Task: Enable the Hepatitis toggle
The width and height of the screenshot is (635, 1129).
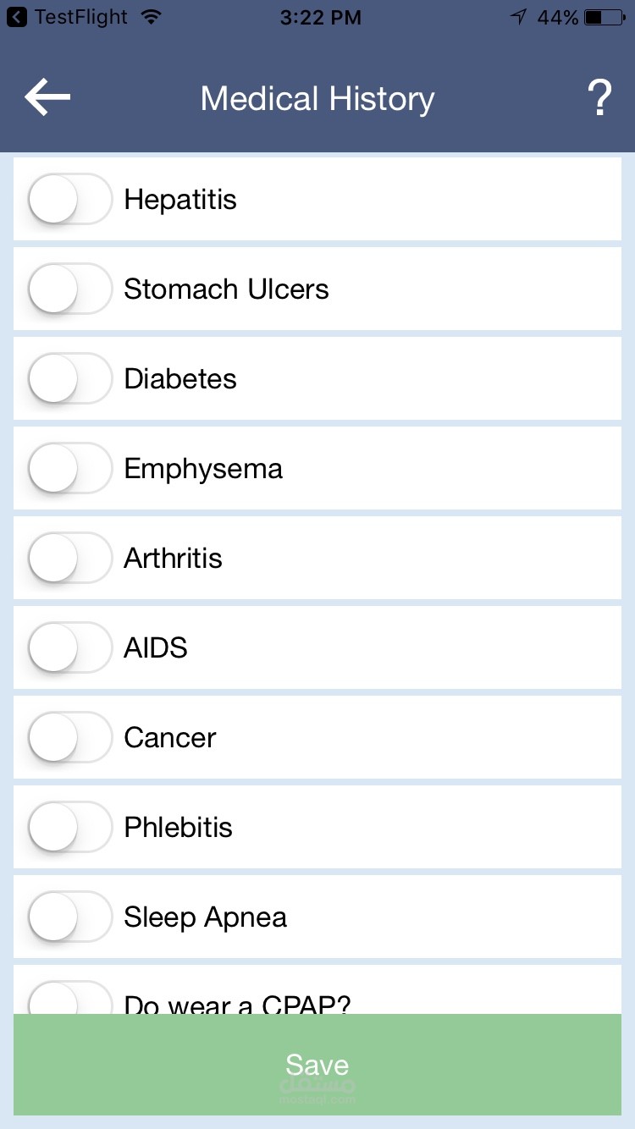Action: click(x=69, y=200)
